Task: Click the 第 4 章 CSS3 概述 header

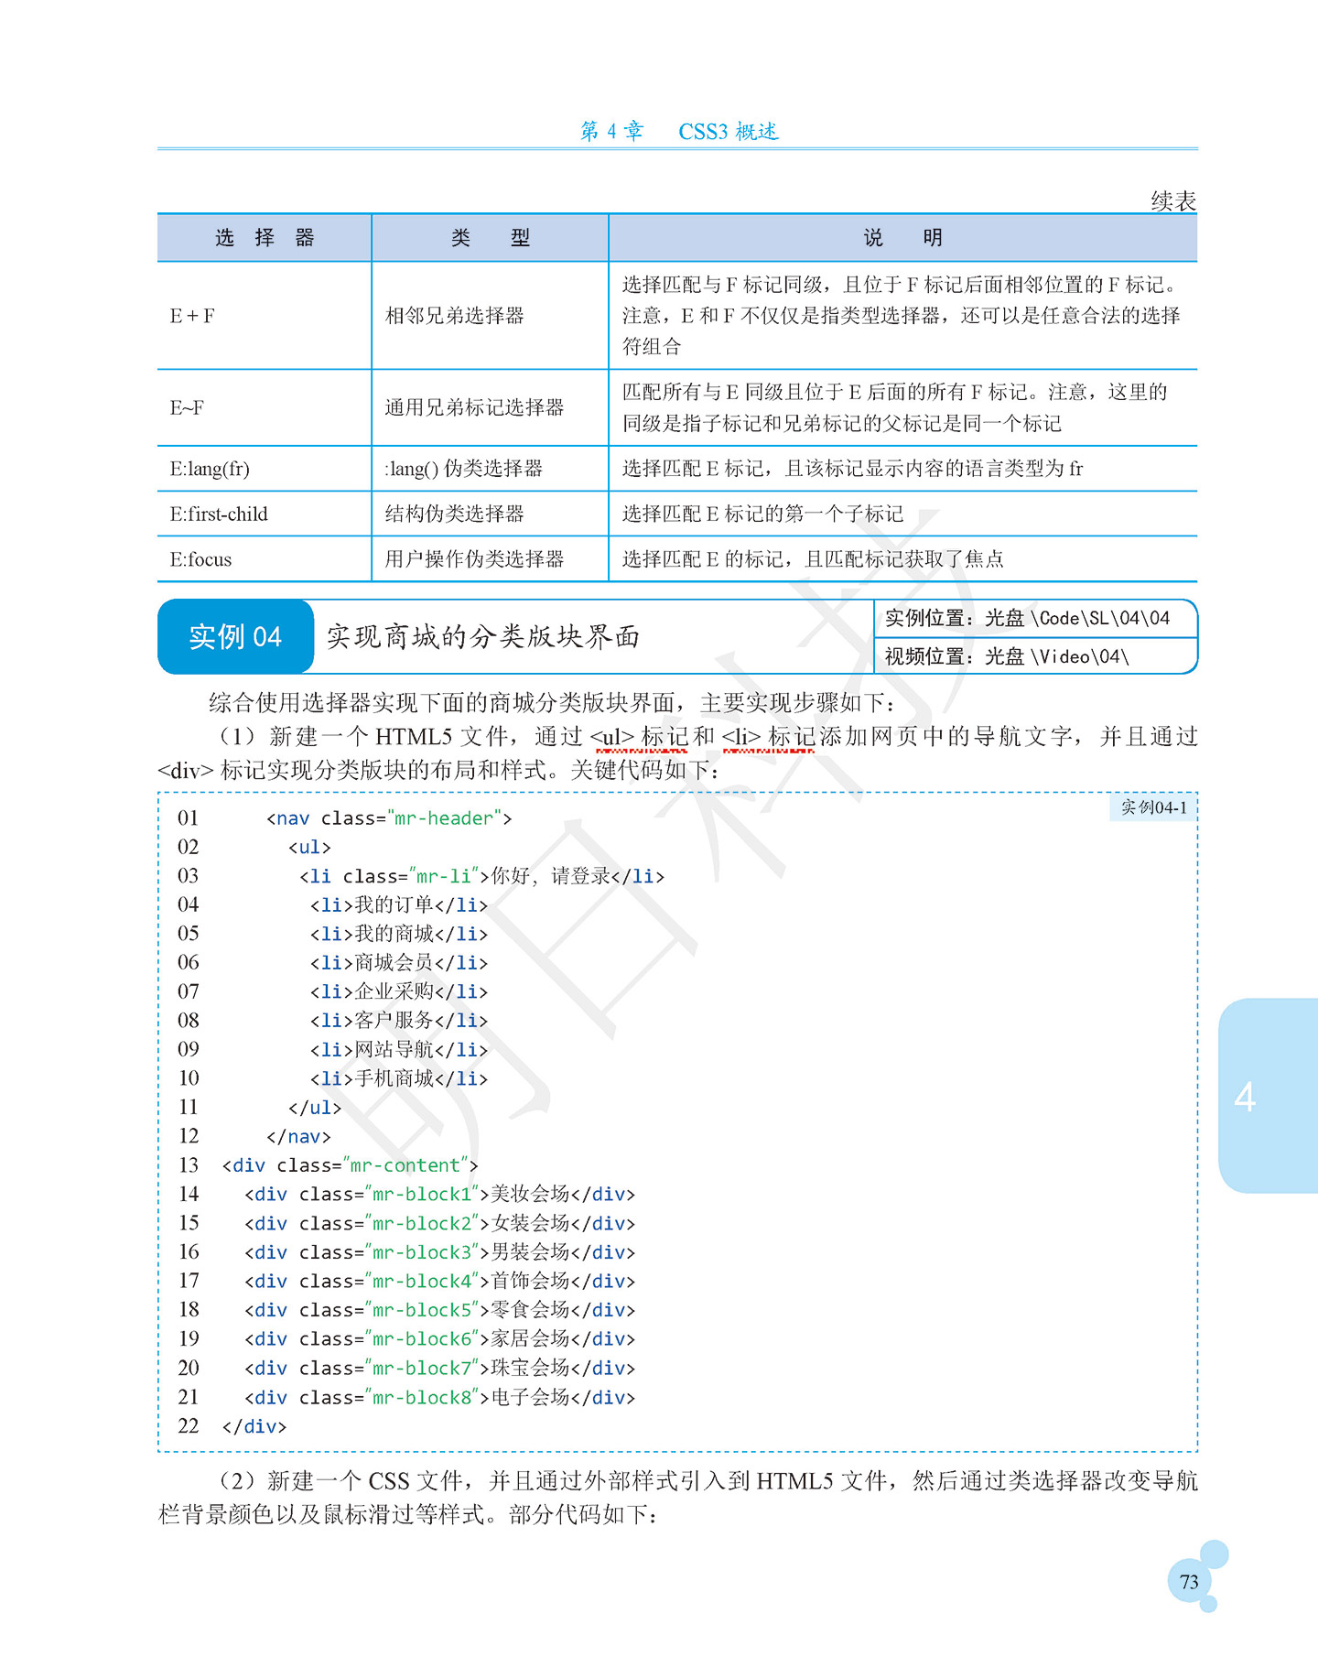Action: click(x=678, y=131)
